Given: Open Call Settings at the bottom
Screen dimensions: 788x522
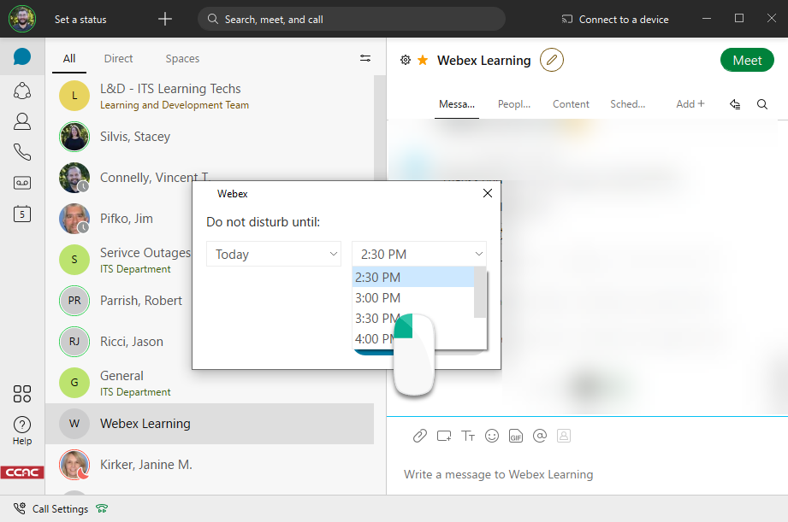Looking at the screenshot, I should pyautogui.click(x=60, y=508).
